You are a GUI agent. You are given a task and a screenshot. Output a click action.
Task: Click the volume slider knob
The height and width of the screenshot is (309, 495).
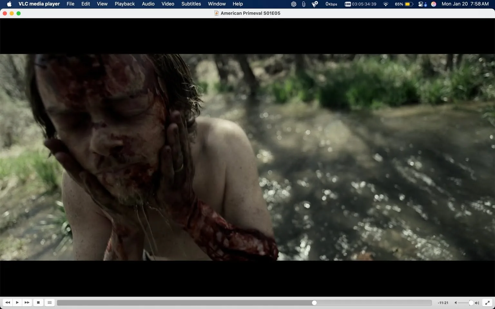pyautogui.click(x=471, y=303)
